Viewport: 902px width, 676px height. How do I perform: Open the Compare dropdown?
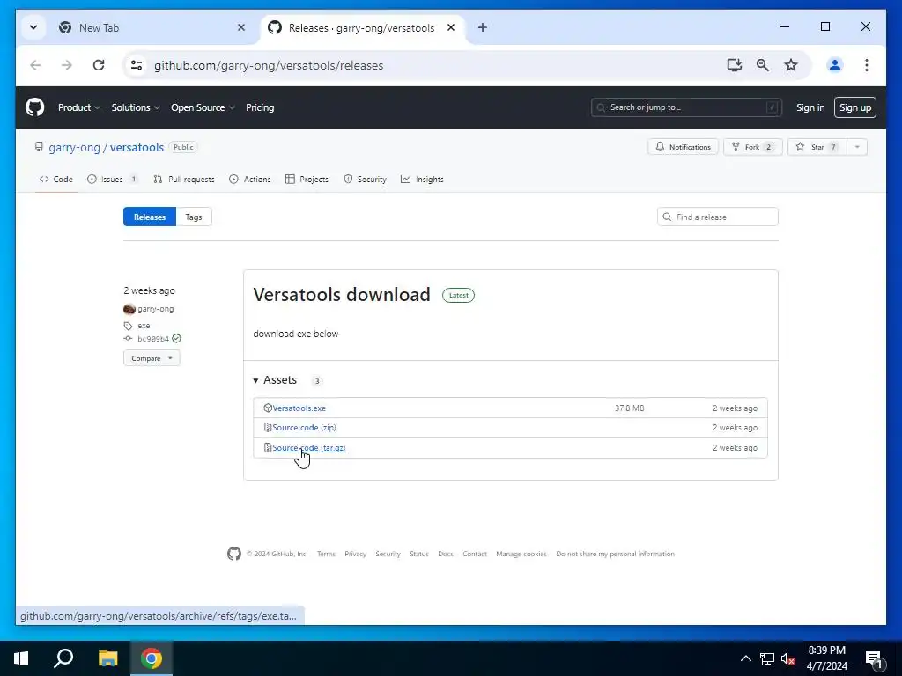click(x=152, y=358)
